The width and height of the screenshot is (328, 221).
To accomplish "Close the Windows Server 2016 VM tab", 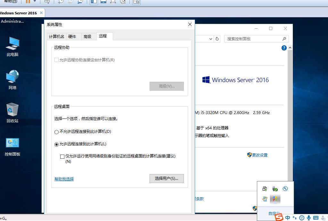I will 41,13.
